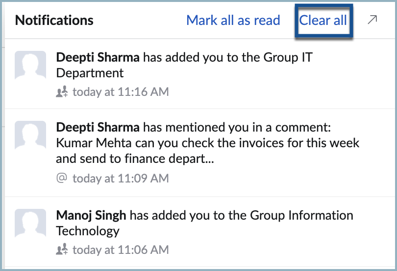Open the IT Department group notification
This screenshot has width=397, height=271.
pos(200,74)
